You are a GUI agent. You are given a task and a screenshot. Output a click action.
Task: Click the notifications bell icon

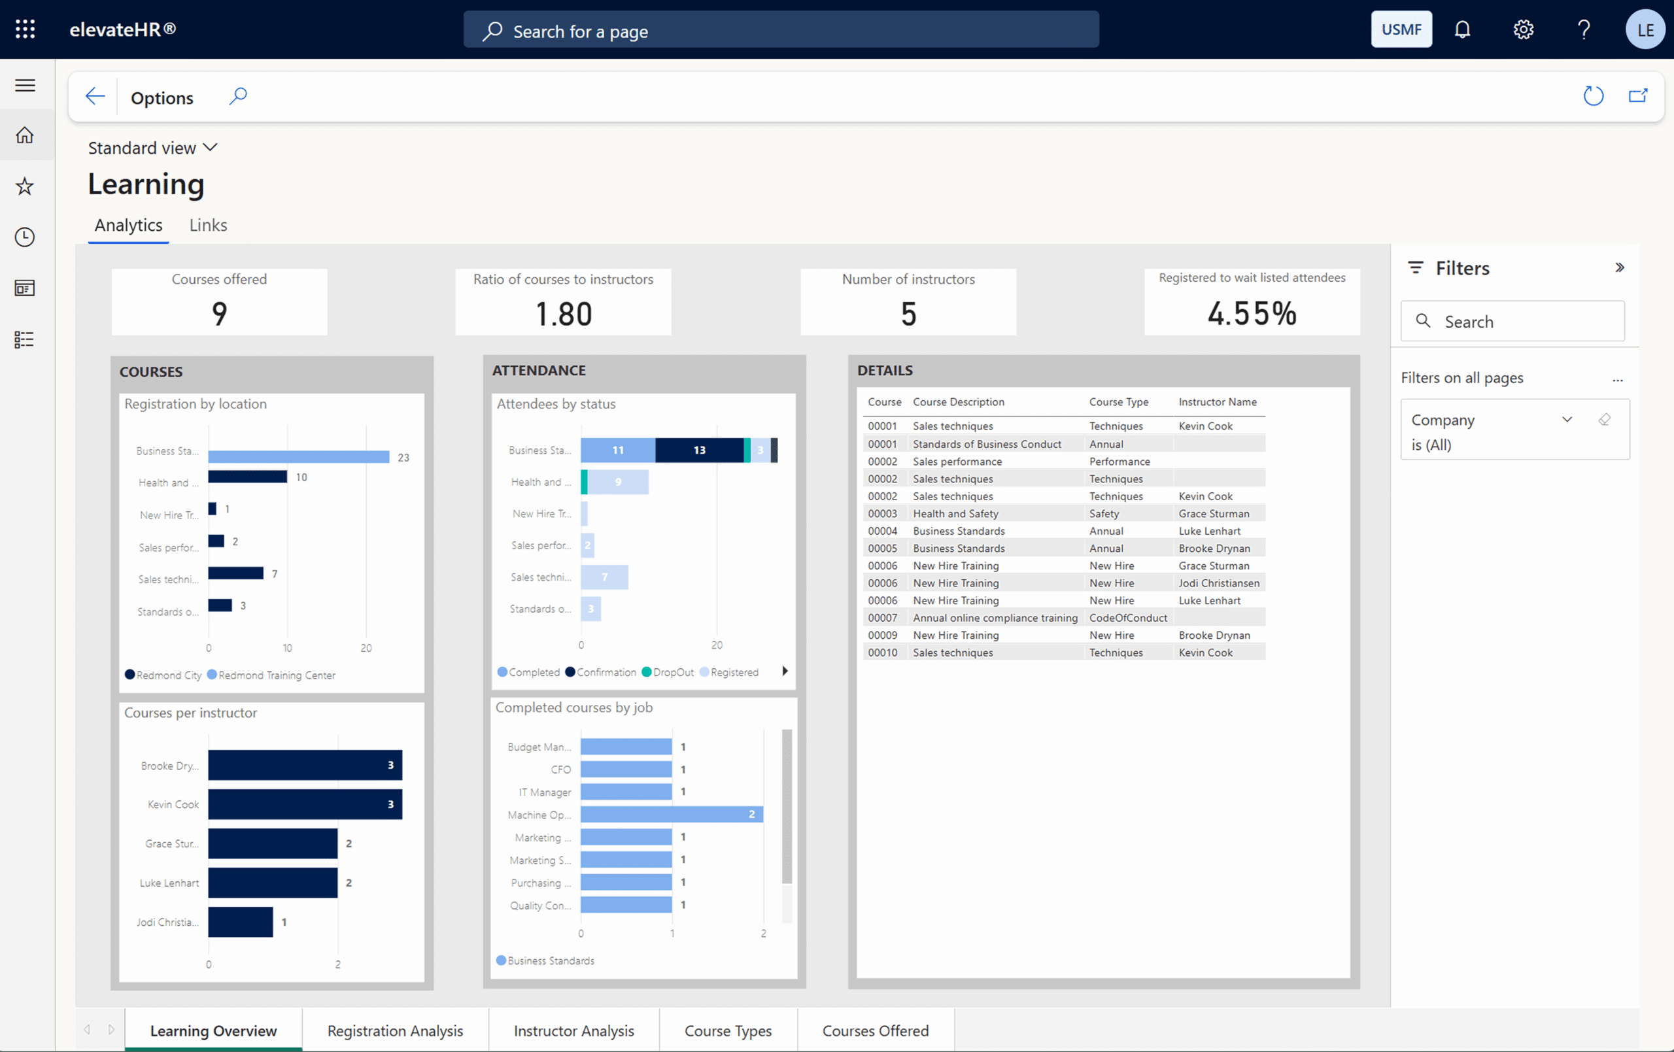tap(1462, 29)
